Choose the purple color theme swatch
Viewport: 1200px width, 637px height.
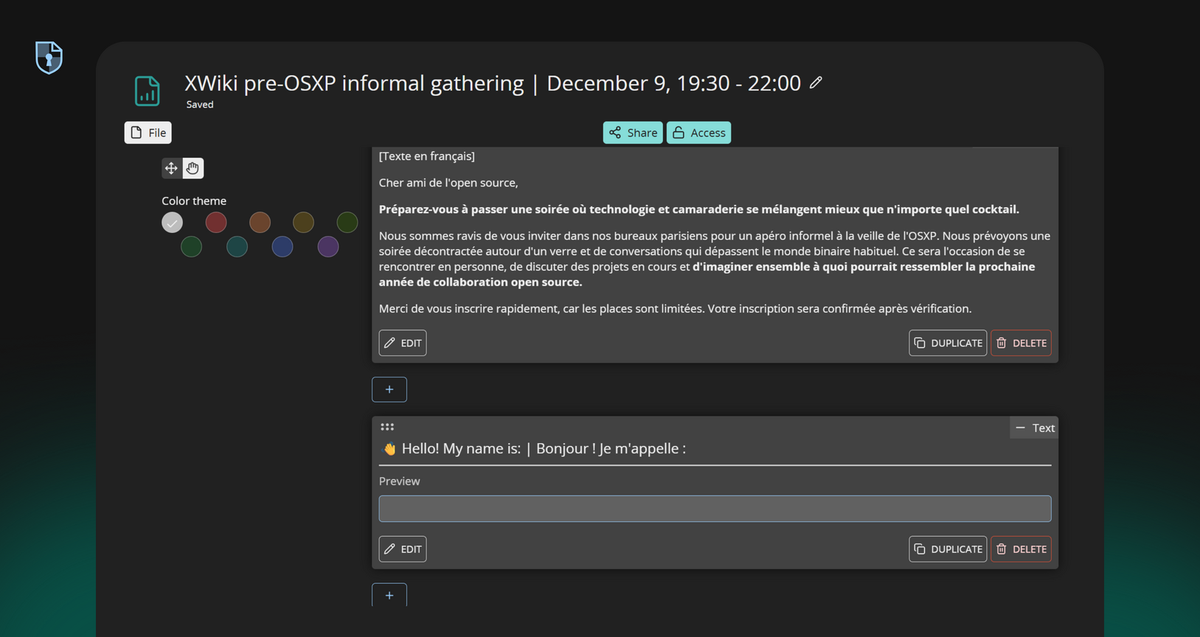[x=328, y=246]
